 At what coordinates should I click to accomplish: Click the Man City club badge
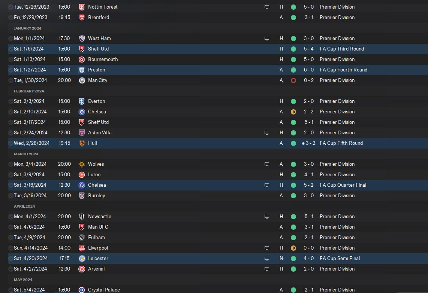82,80
